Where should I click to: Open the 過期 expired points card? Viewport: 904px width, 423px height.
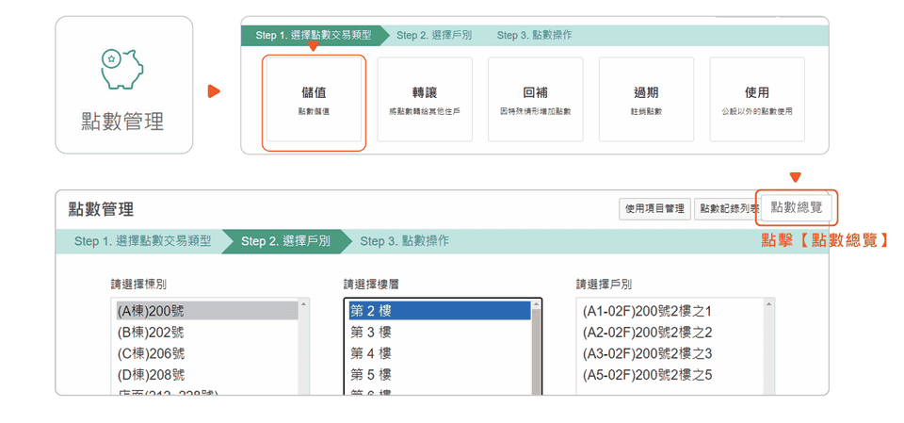646,100
